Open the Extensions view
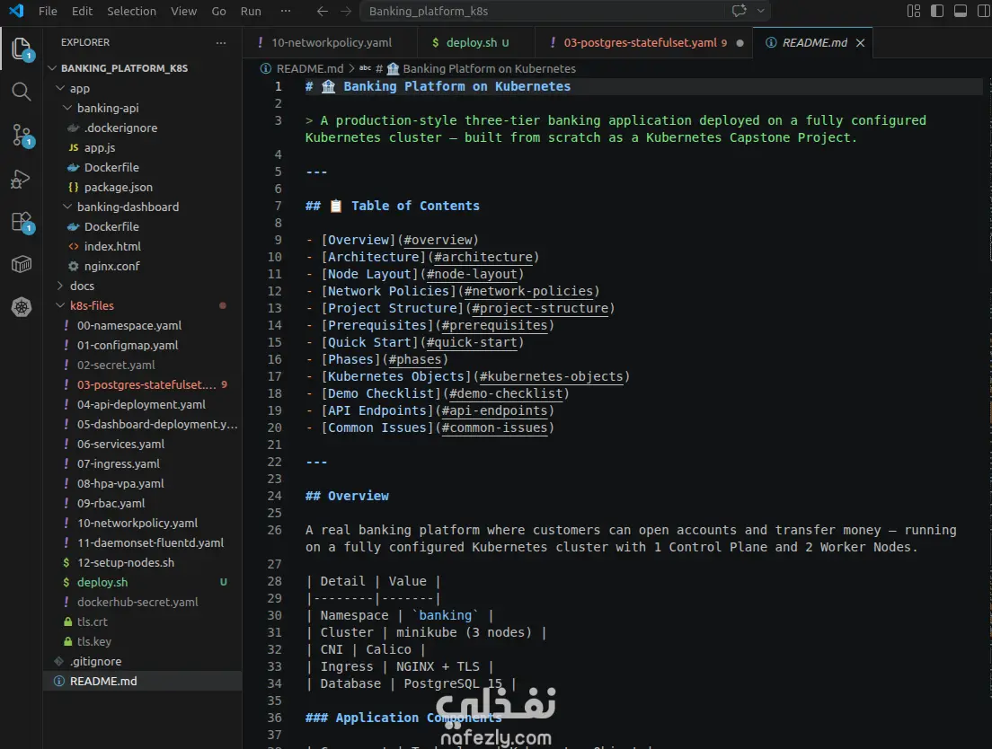Image resolution: width=992 pixels, height=749 pixels. coord(22,222)
